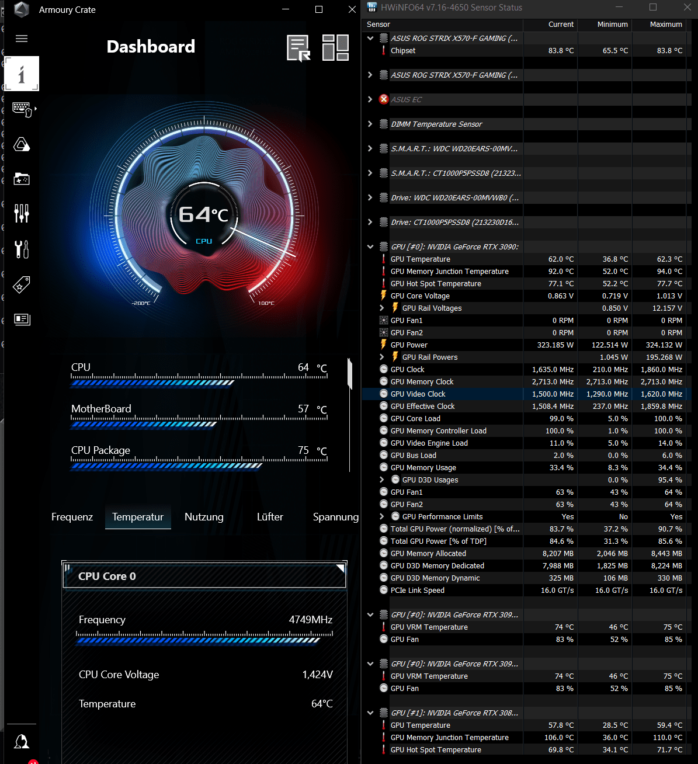Viewport: 698px width, 764px height.
Task: Open the user profile icon at sidebar bottom
Action: pyautogui.click(x=22, y=741)
